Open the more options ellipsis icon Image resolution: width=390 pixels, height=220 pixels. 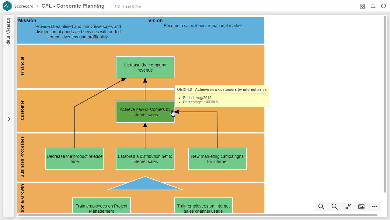point(375,207)
